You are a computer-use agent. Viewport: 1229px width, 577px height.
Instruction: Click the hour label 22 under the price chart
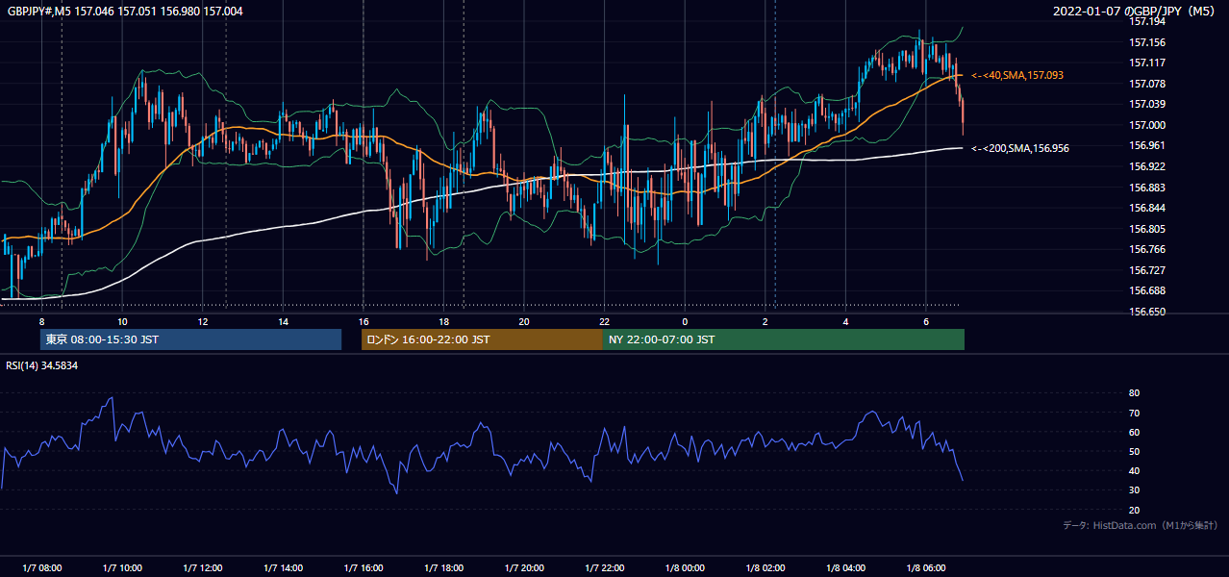pyautogui.click(x=604, y=321)
